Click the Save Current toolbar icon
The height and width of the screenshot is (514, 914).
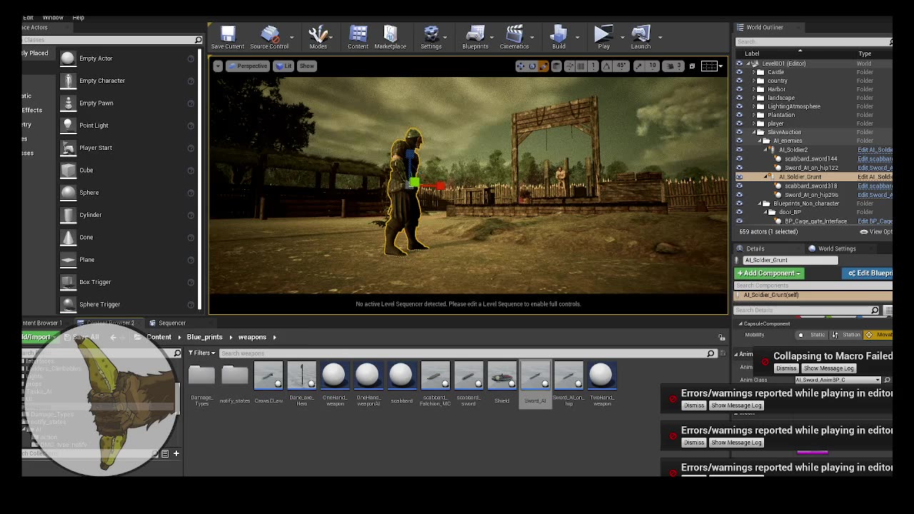(227, 37)
